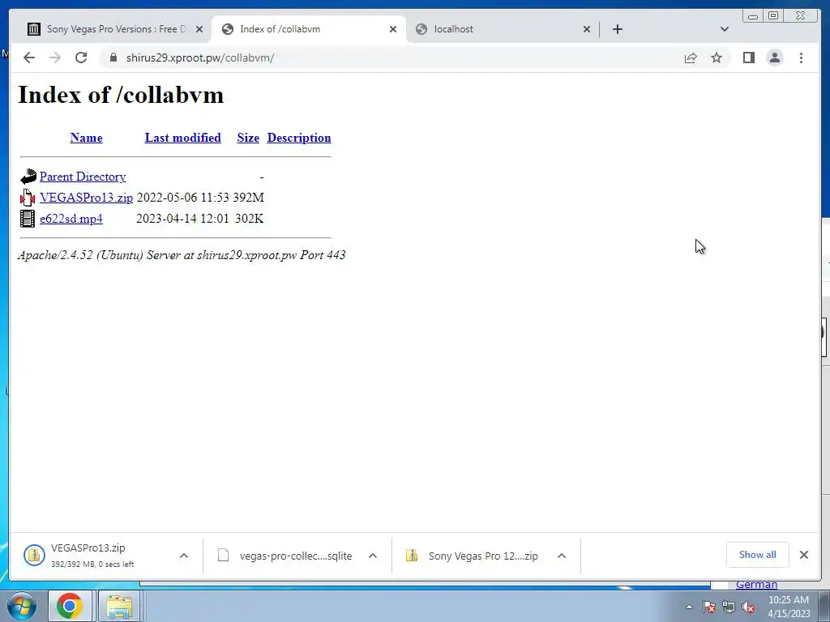Open the taskbar clock showing 10:25 AM
Viewport: 830px width, 622px height.
pyautogui.click(x=789, y=607)
